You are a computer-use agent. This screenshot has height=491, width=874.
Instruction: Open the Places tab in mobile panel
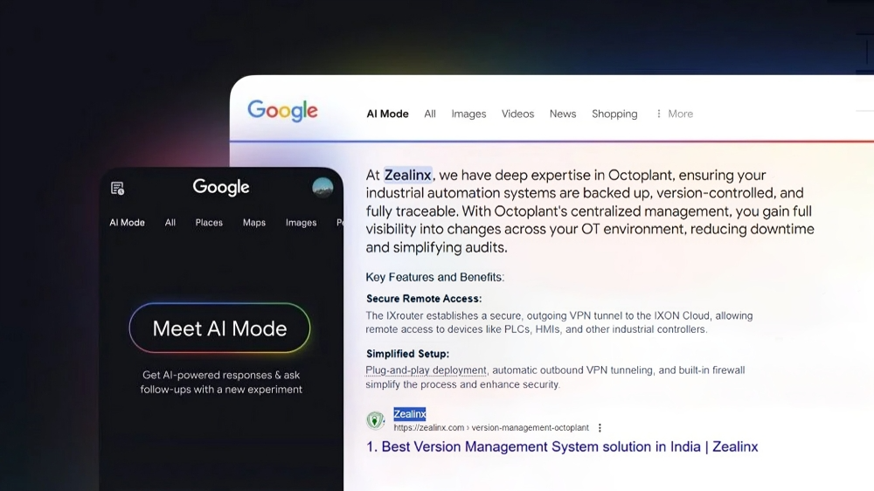tap(209, 223)
